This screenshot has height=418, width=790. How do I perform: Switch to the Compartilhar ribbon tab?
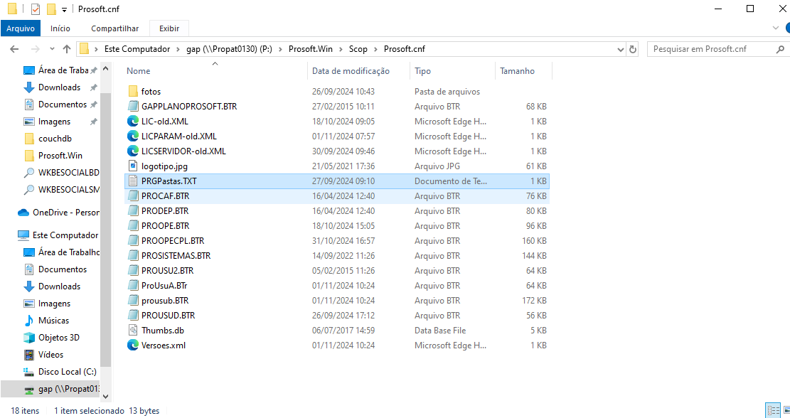115,28
